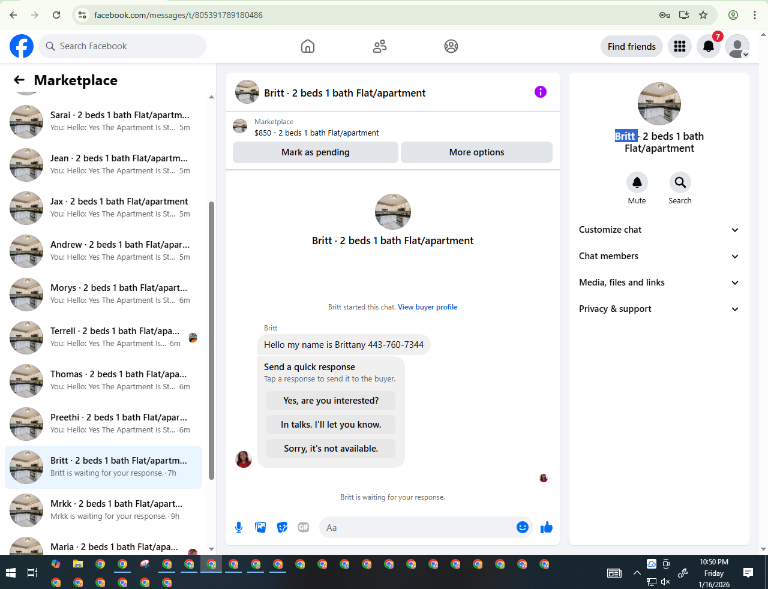
Task: Choose a sticker with the sticker icon
Action: [282, 527]
